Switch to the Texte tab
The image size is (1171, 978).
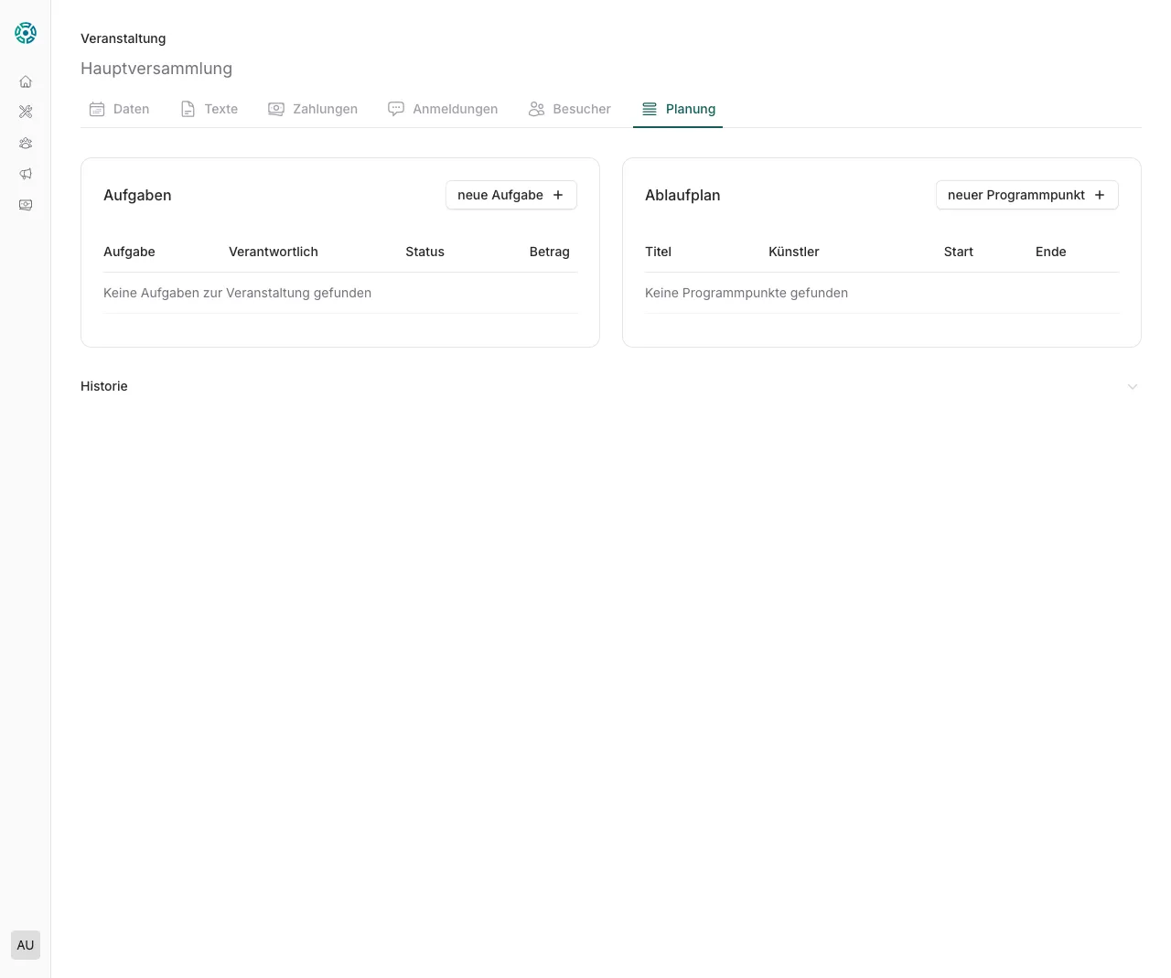(209, 109)
